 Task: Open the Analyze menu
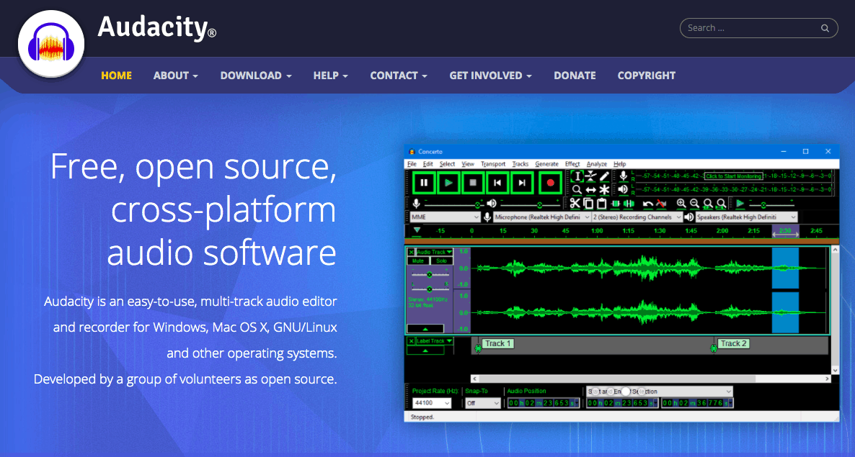coord(596,164)
